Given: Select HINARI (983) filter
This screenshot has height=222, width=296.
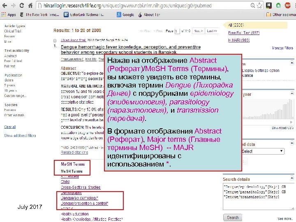Looking at the screenshot, I should point(239,40).
